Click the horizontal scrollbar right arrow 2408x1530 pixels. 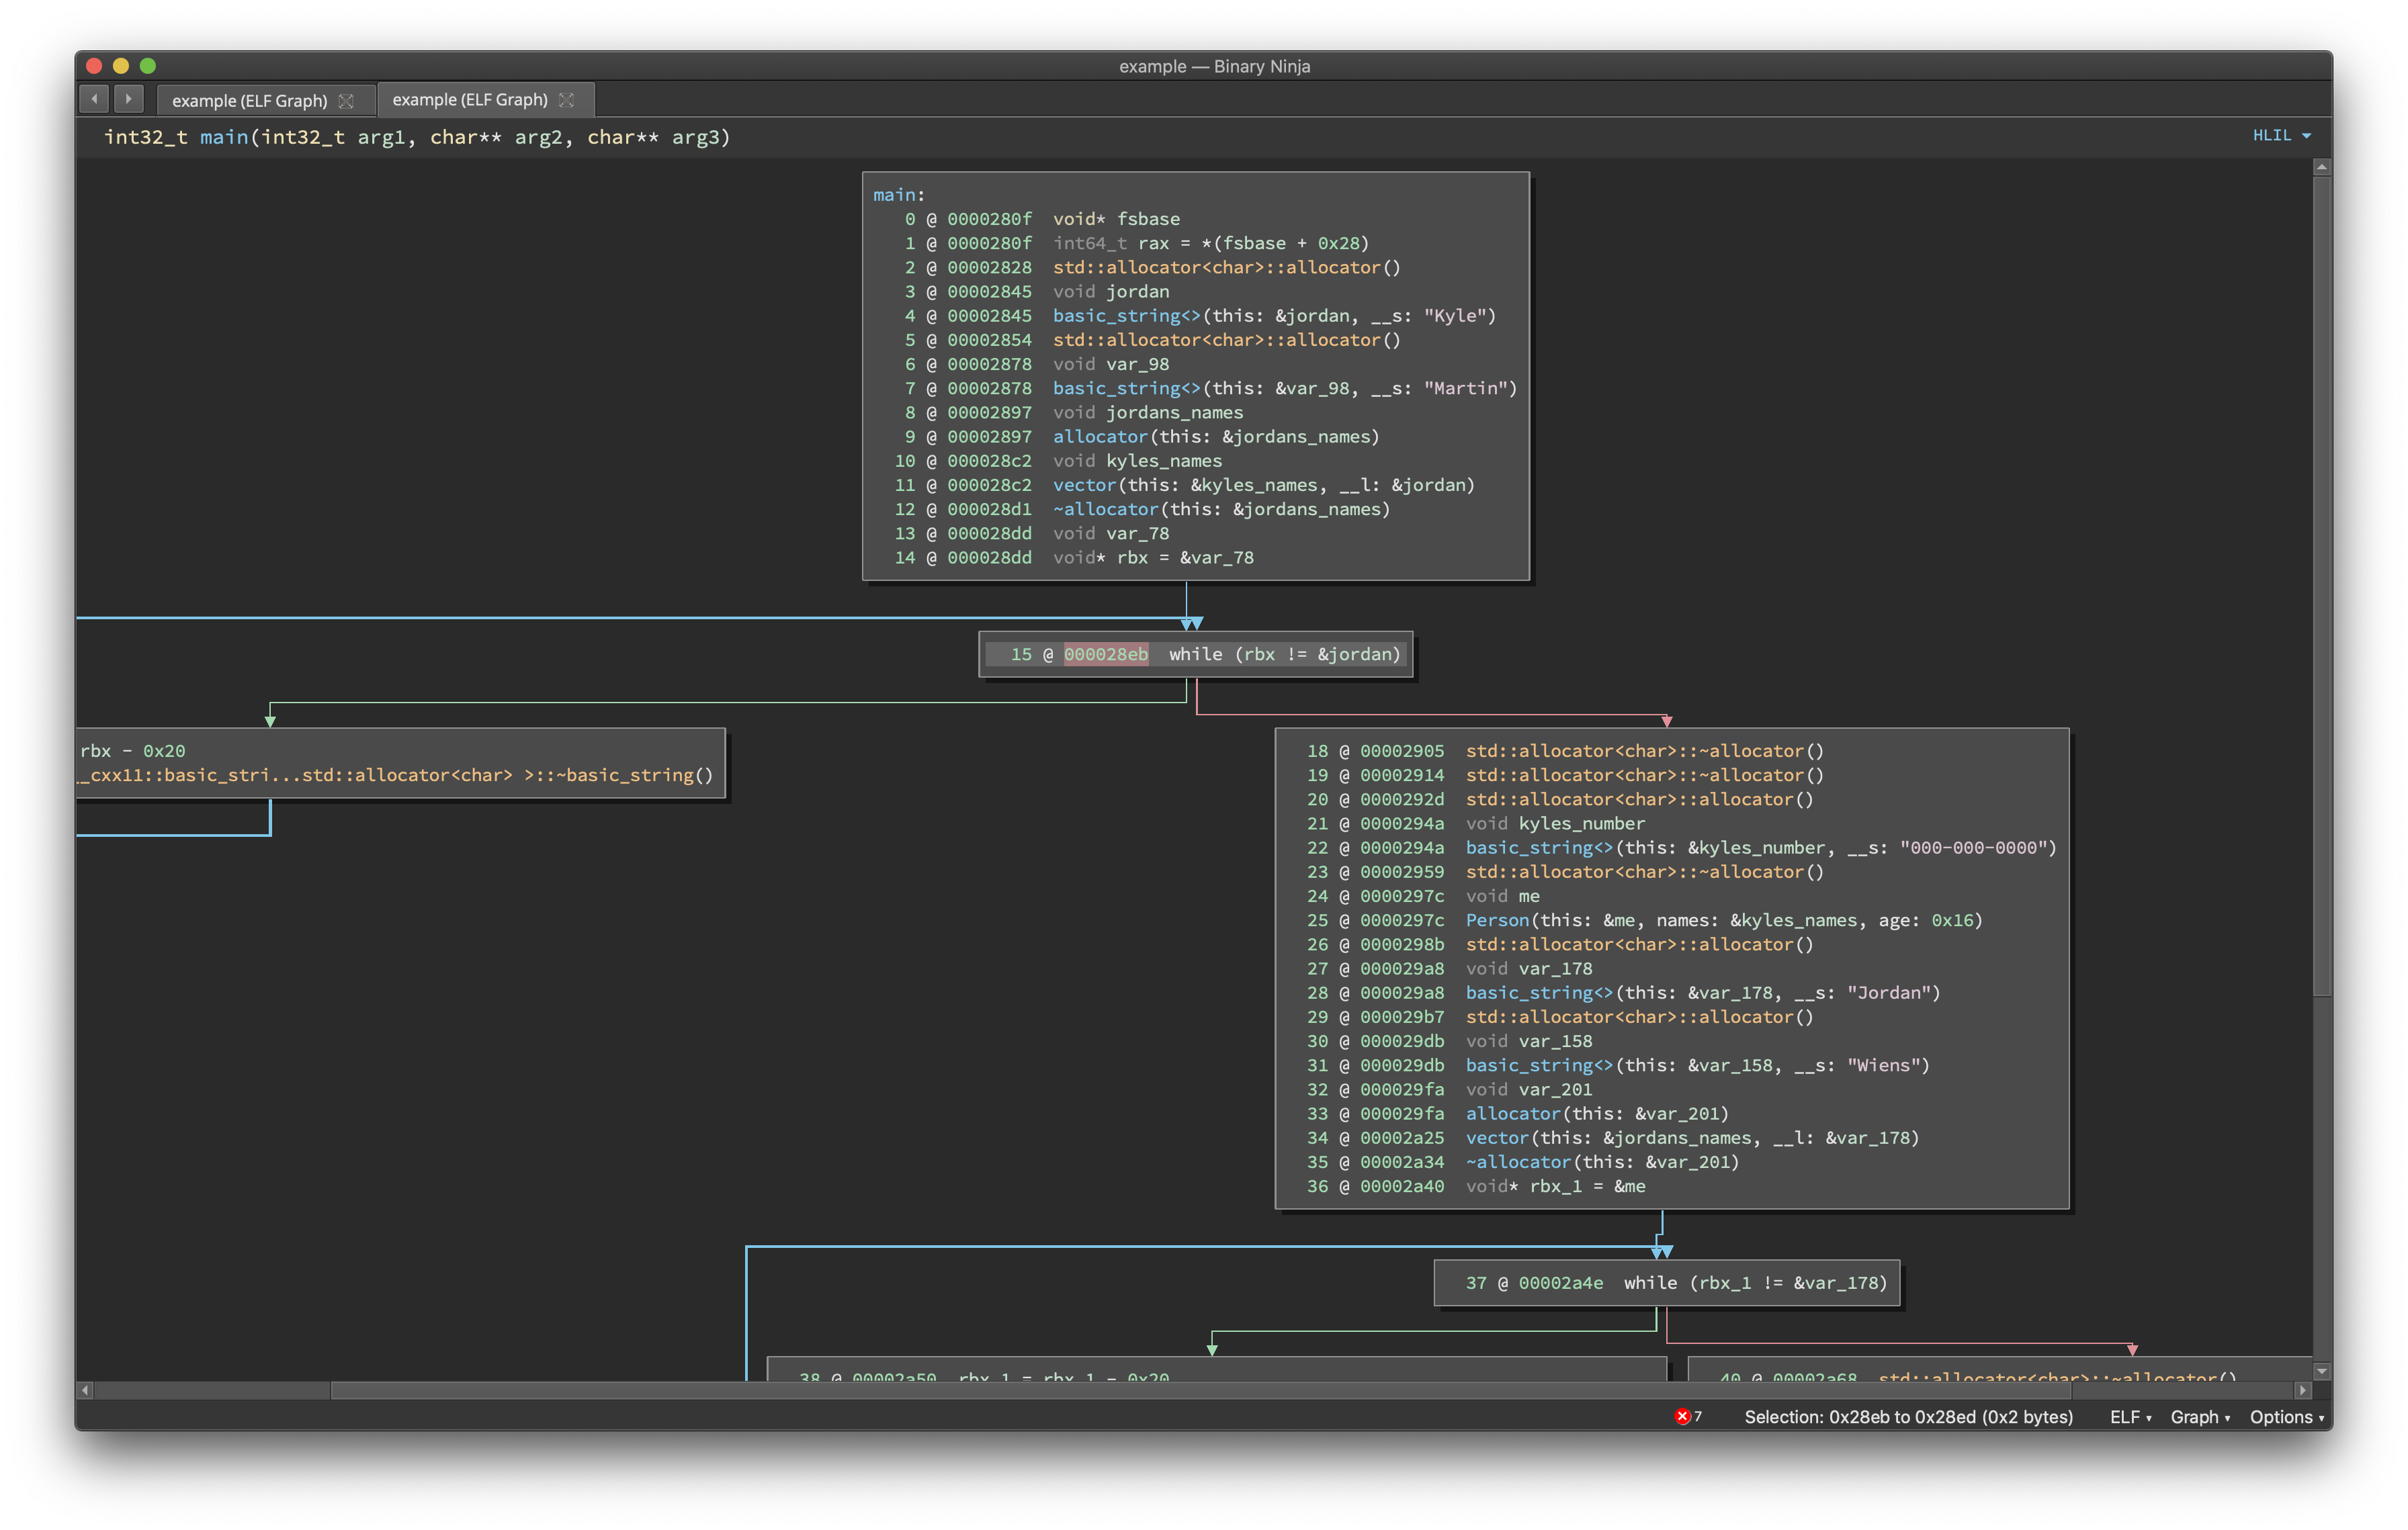point(2302,1390)
